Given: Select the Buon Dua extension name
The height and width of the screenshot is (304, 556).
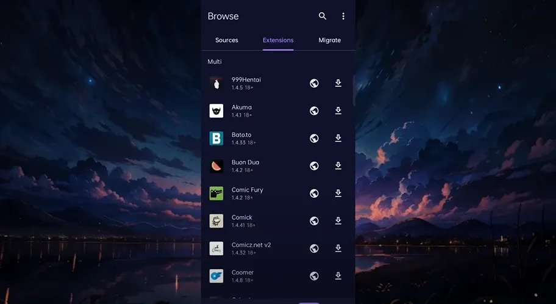Looking at the screenshot, I should coord(245,162).
